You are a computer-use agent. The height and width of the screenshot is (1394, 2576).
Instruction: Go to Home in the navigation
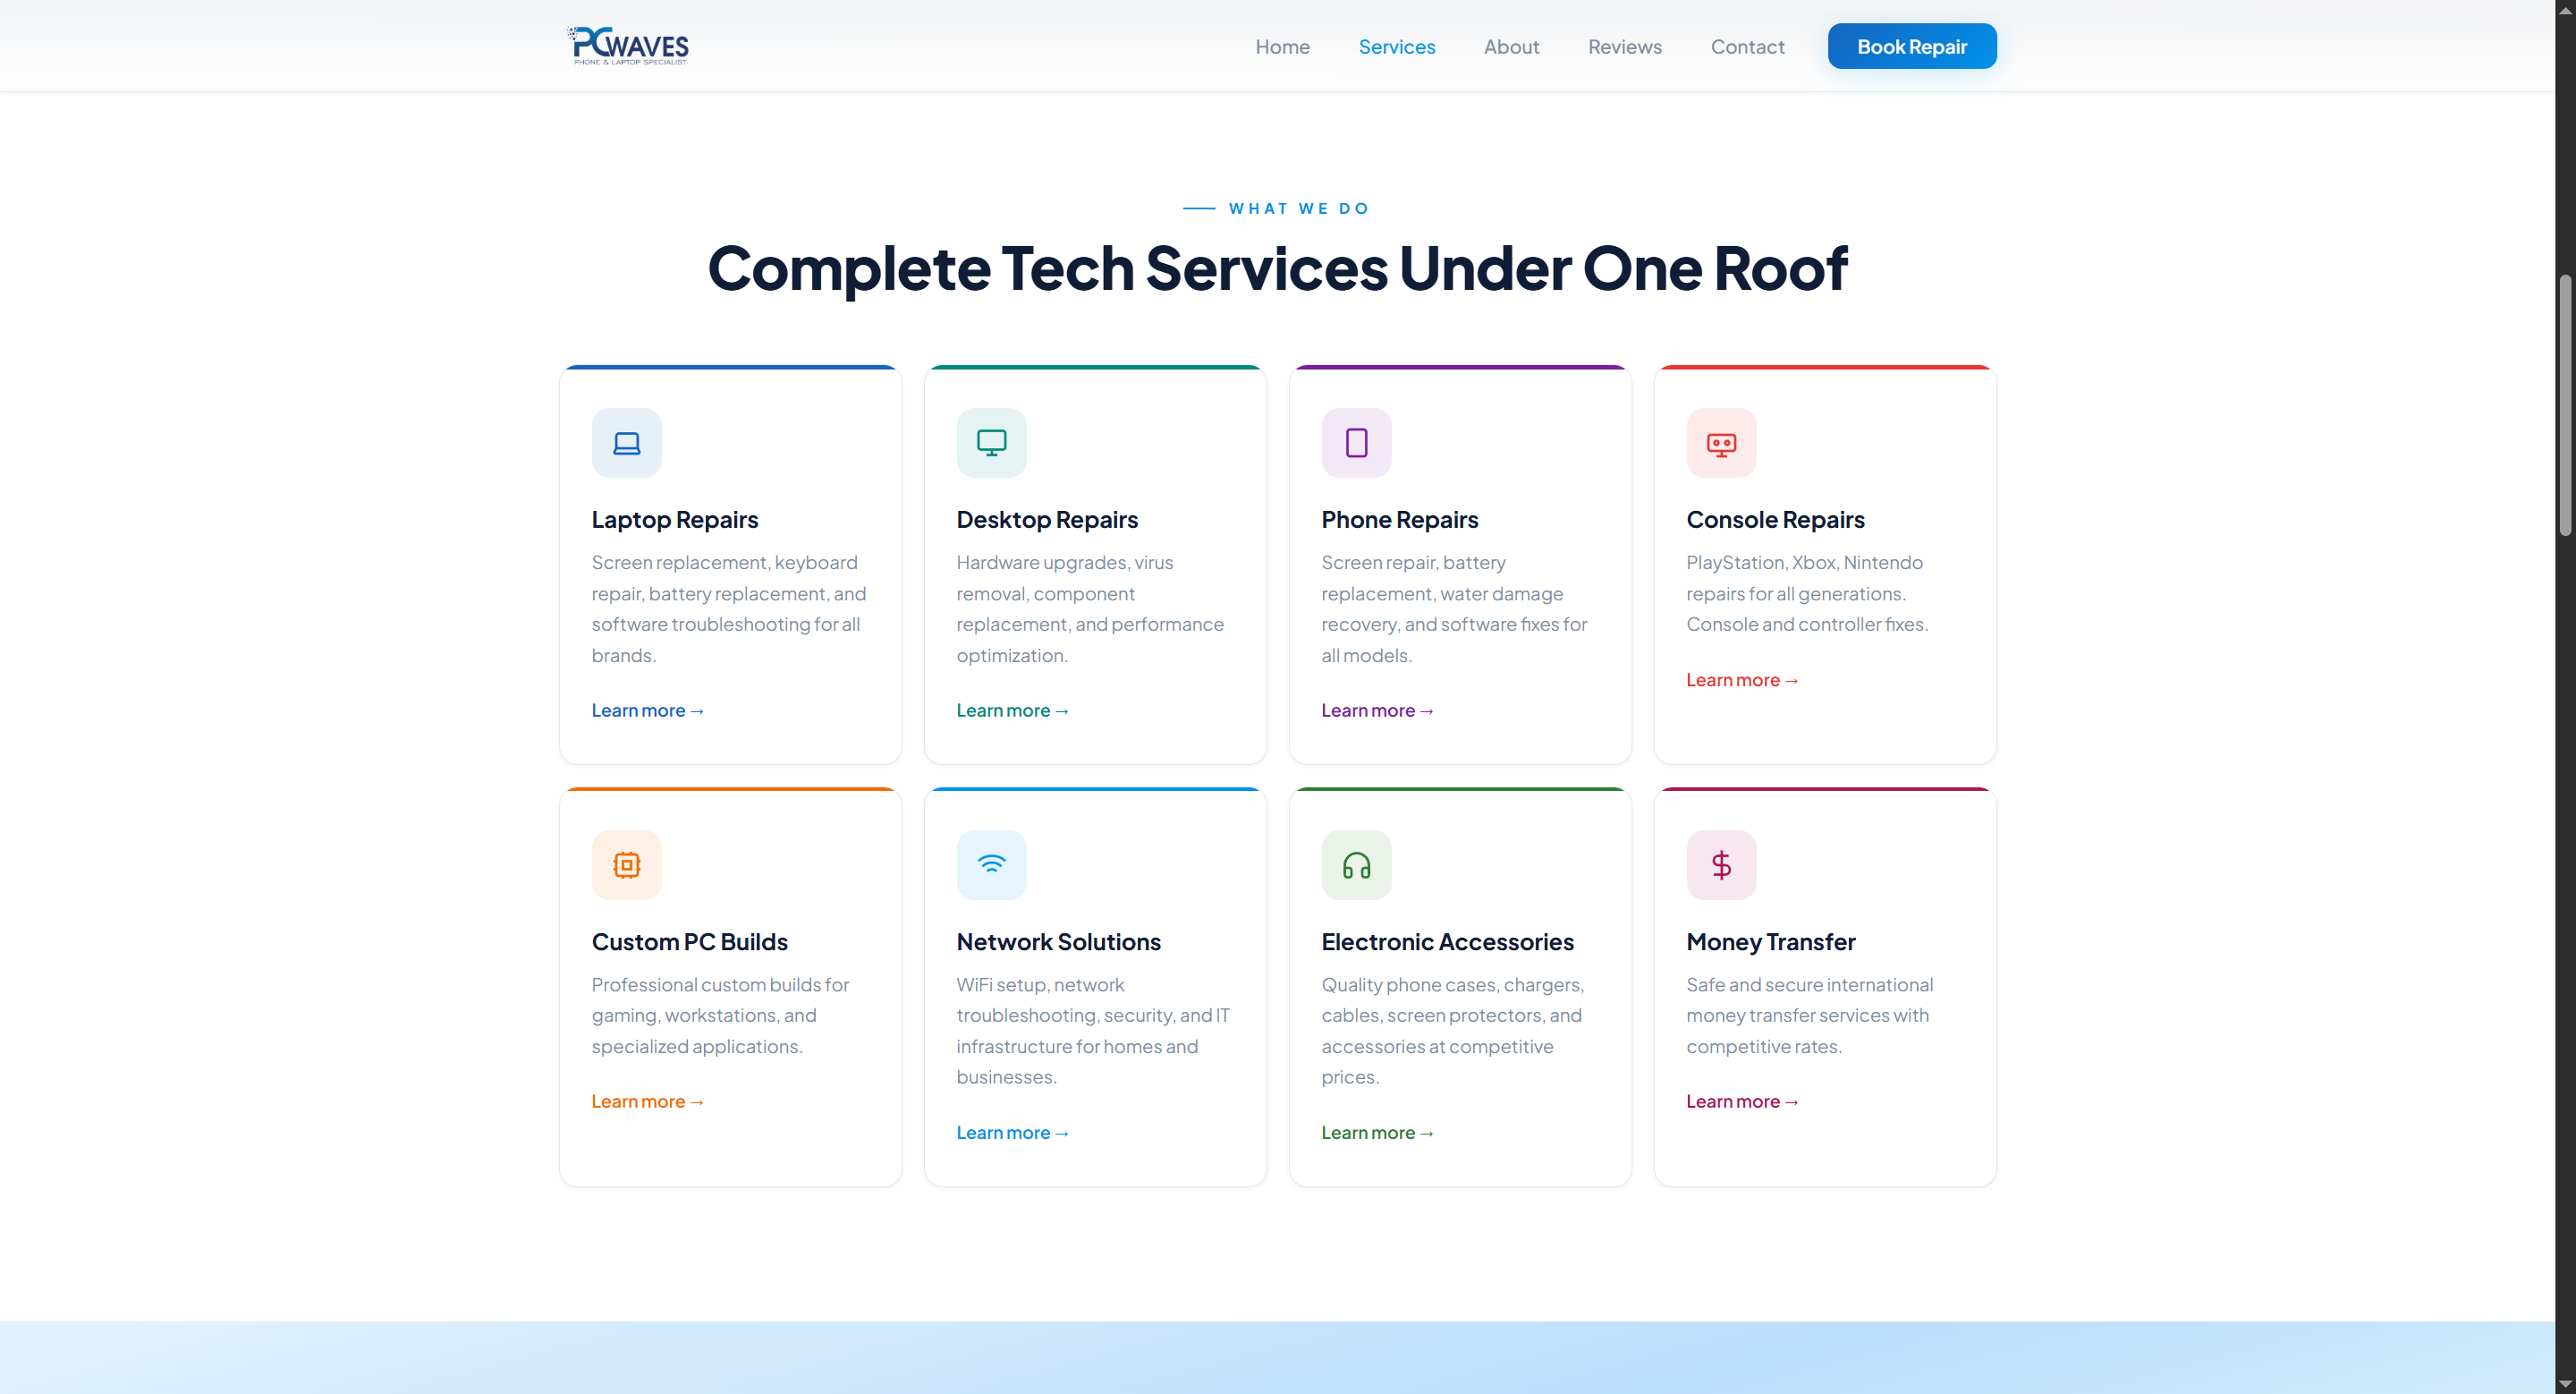[1282, 46]
